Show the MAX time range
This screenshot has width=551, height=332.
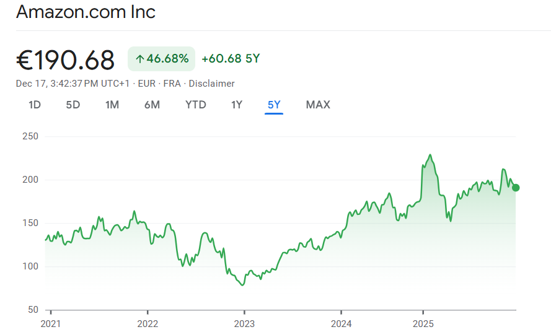click(318, 105)
